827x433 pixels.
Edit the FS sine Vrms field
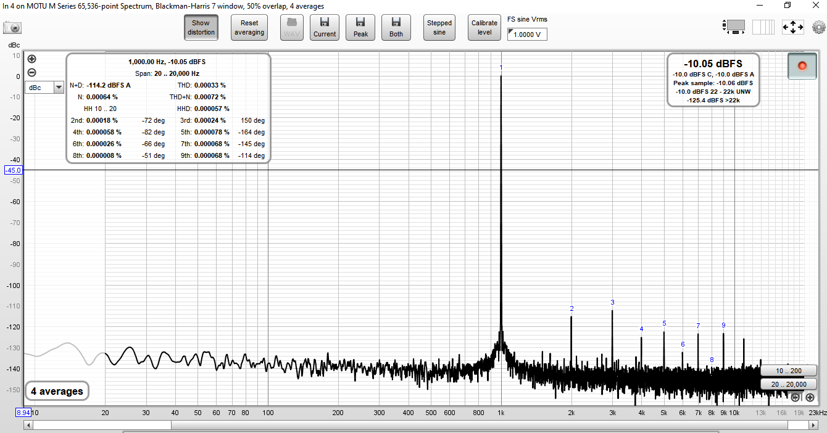[x=527, y=35]
